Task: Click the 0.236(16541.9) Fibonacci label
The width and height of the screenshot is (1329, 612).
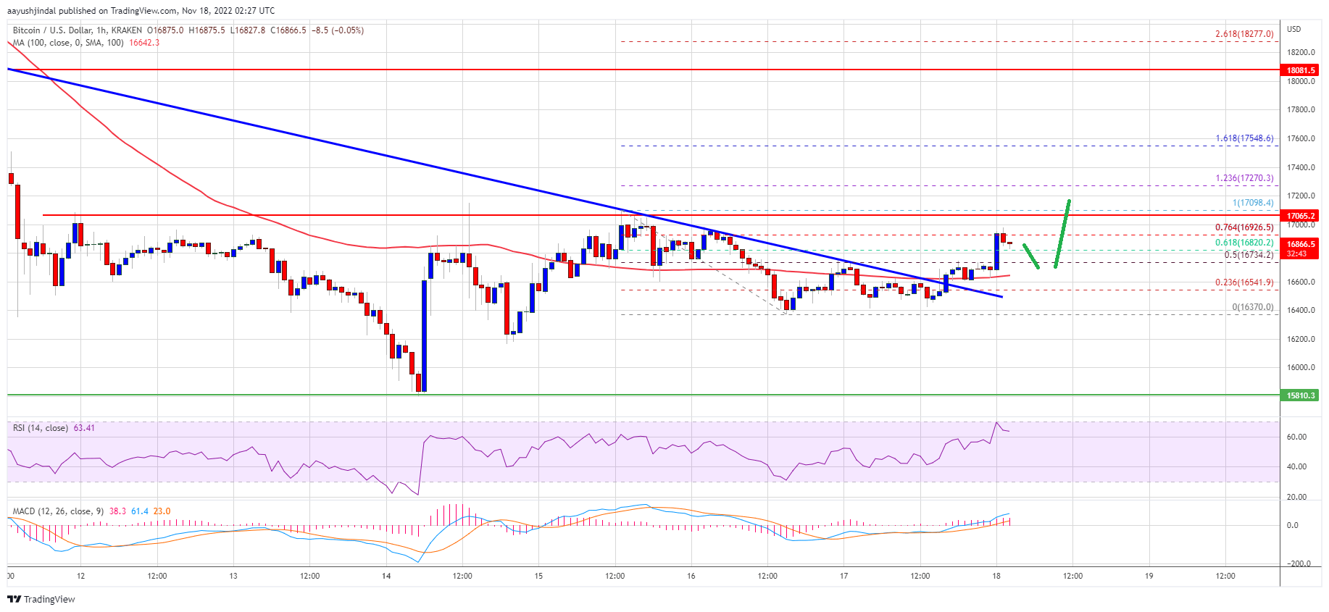Action: pyautogui.click(x=1244, y=282)
